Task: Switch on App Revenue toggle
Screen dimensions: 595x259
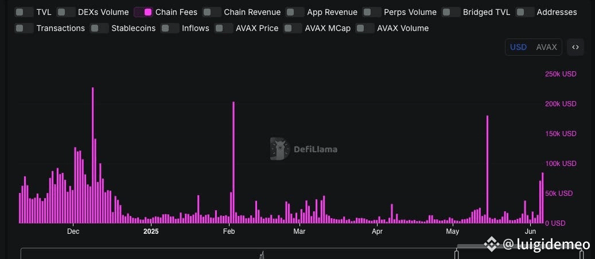Action: (295, 12)
